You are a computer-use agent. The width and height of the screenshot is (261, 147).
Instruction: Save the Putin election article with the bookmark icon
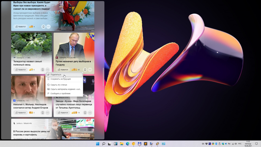click(85, 70)
